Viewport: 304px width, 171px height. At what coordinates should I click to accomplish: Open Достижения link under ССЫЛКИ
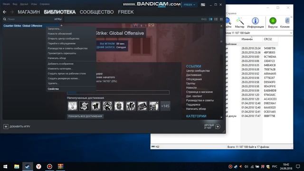point(194,75)
